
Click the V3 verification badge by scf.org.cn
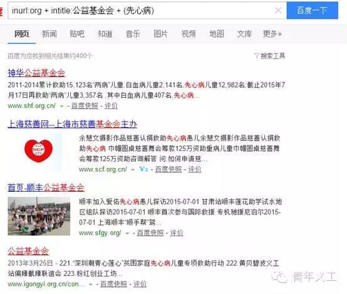click(143, 169)
